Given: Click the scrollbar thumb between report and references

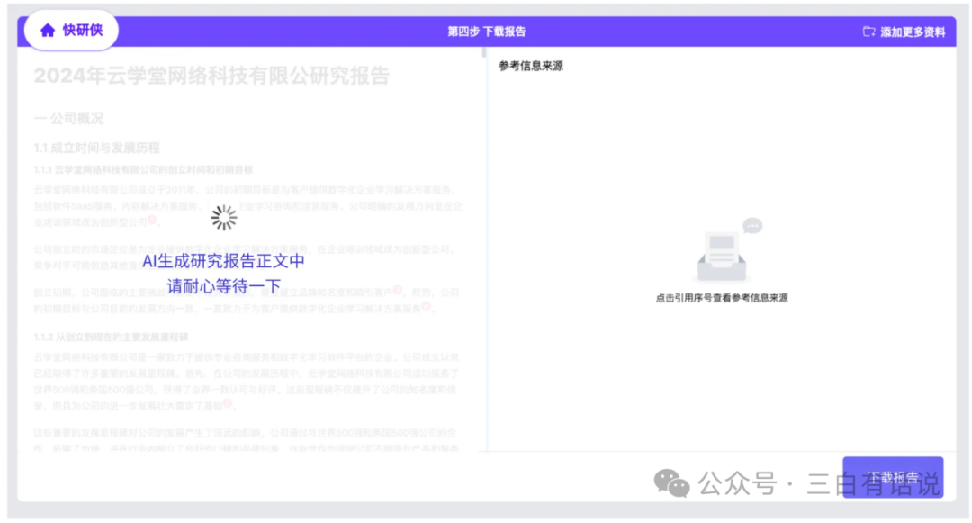Looking at the screenshot, I should click(x=483, y=52).
